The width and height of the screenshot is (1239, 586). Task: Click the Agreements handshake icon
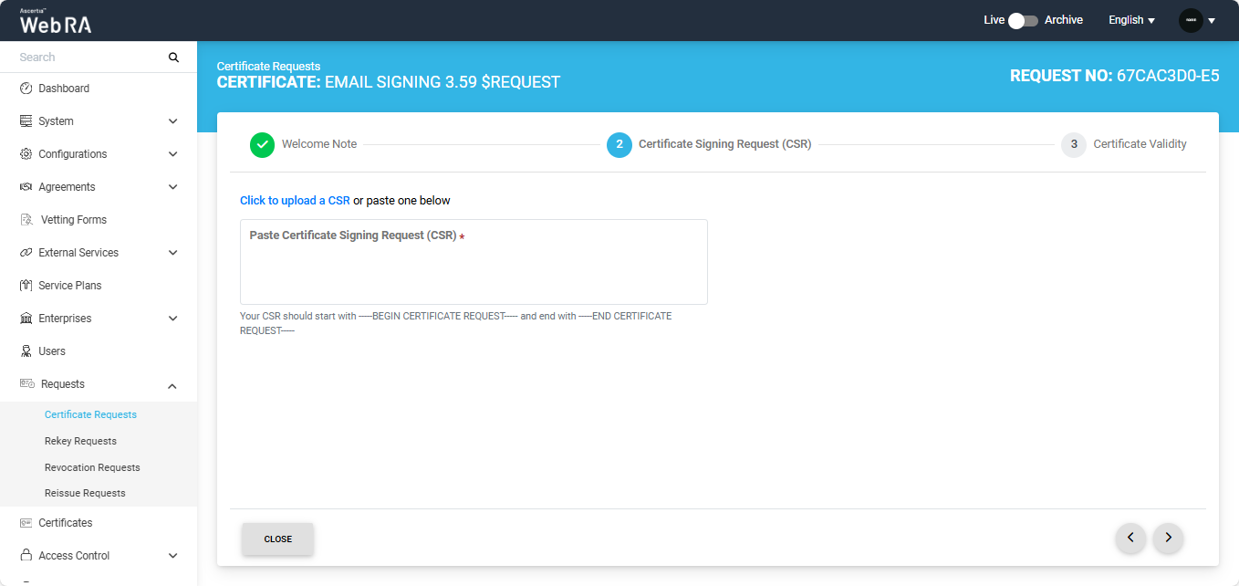[x=26, y=187]
